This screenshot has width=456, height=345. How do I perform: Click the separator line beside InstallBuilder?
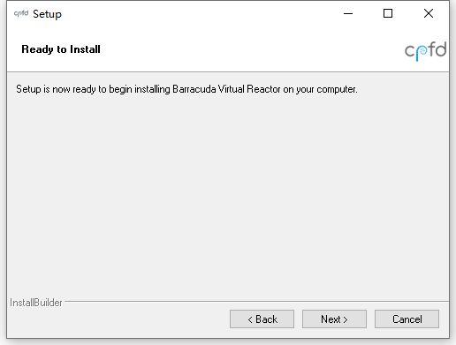[x=256, y=301]
